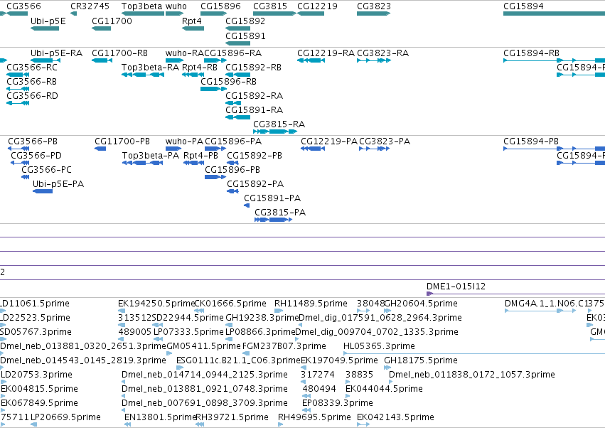Click transcript CG15892-RA

pyautogui.click(x=254, y=96)
